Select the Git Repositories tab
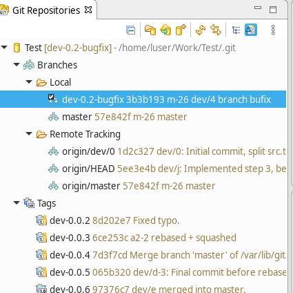The width and height of the screenshot is (293, 293). point(46,10)
